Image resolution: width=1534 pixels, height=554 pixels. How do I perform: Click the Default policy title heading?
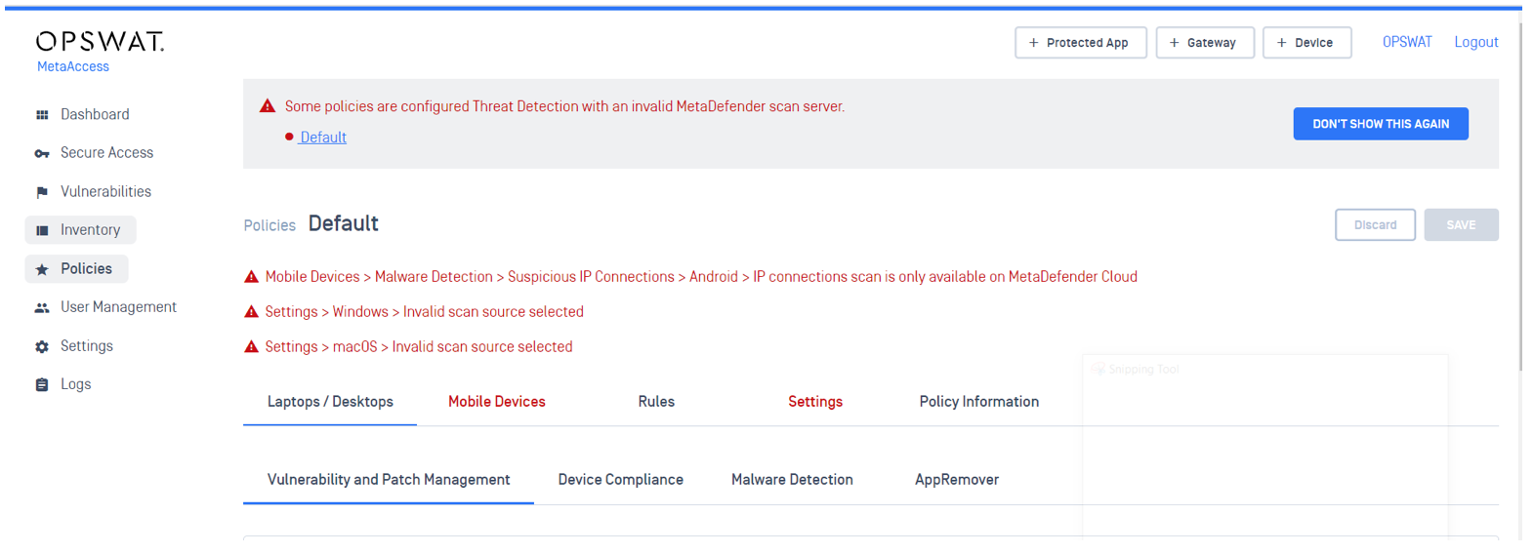[344, 223]
